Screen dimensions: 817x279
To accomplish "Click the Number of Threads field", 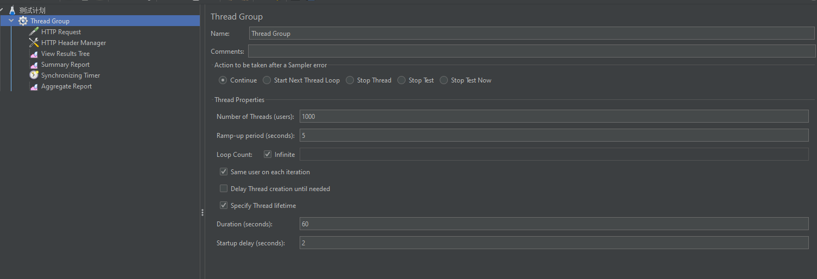I will click(x=554, y=116).
